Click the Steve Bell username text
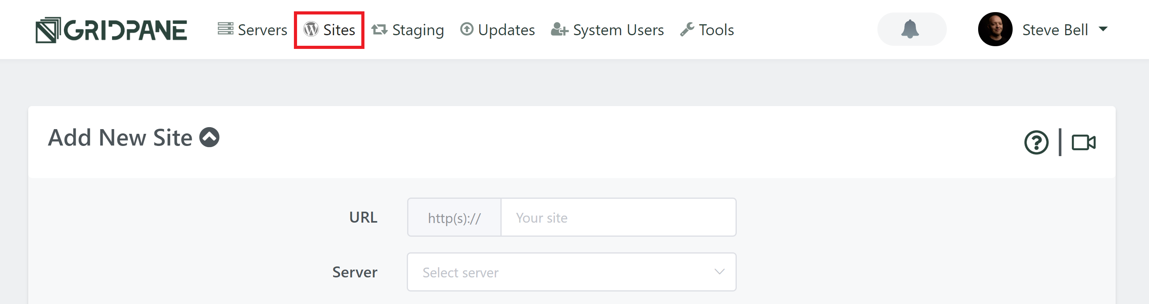The image size is (1149, 304). pyautogui.click(x=1055, y=30)
